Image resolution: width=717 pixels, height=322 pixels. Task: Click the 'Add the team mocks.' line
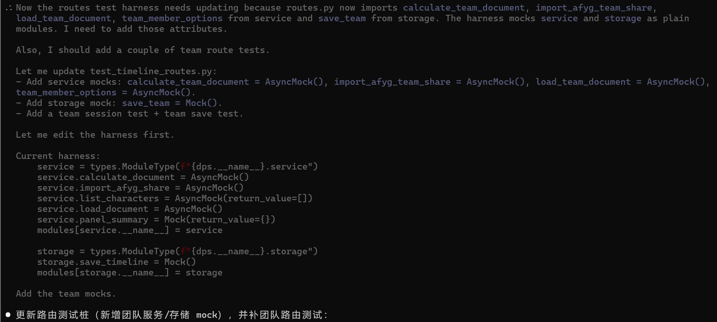tap(66, 294)
